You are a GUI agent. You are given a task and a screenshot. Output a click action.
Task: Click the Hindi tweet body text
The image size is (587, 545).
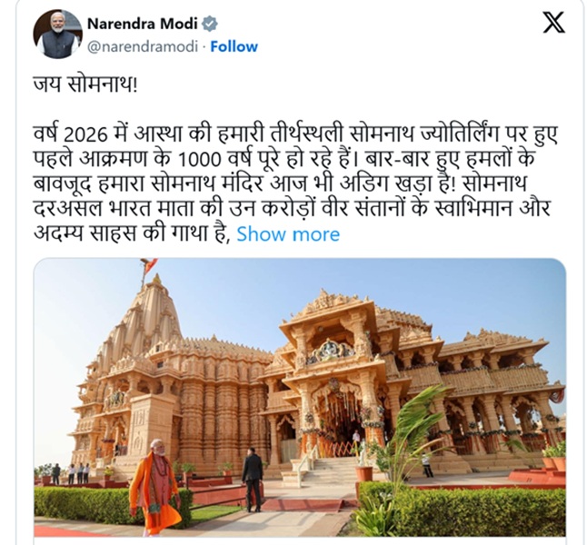coord(295,183)
